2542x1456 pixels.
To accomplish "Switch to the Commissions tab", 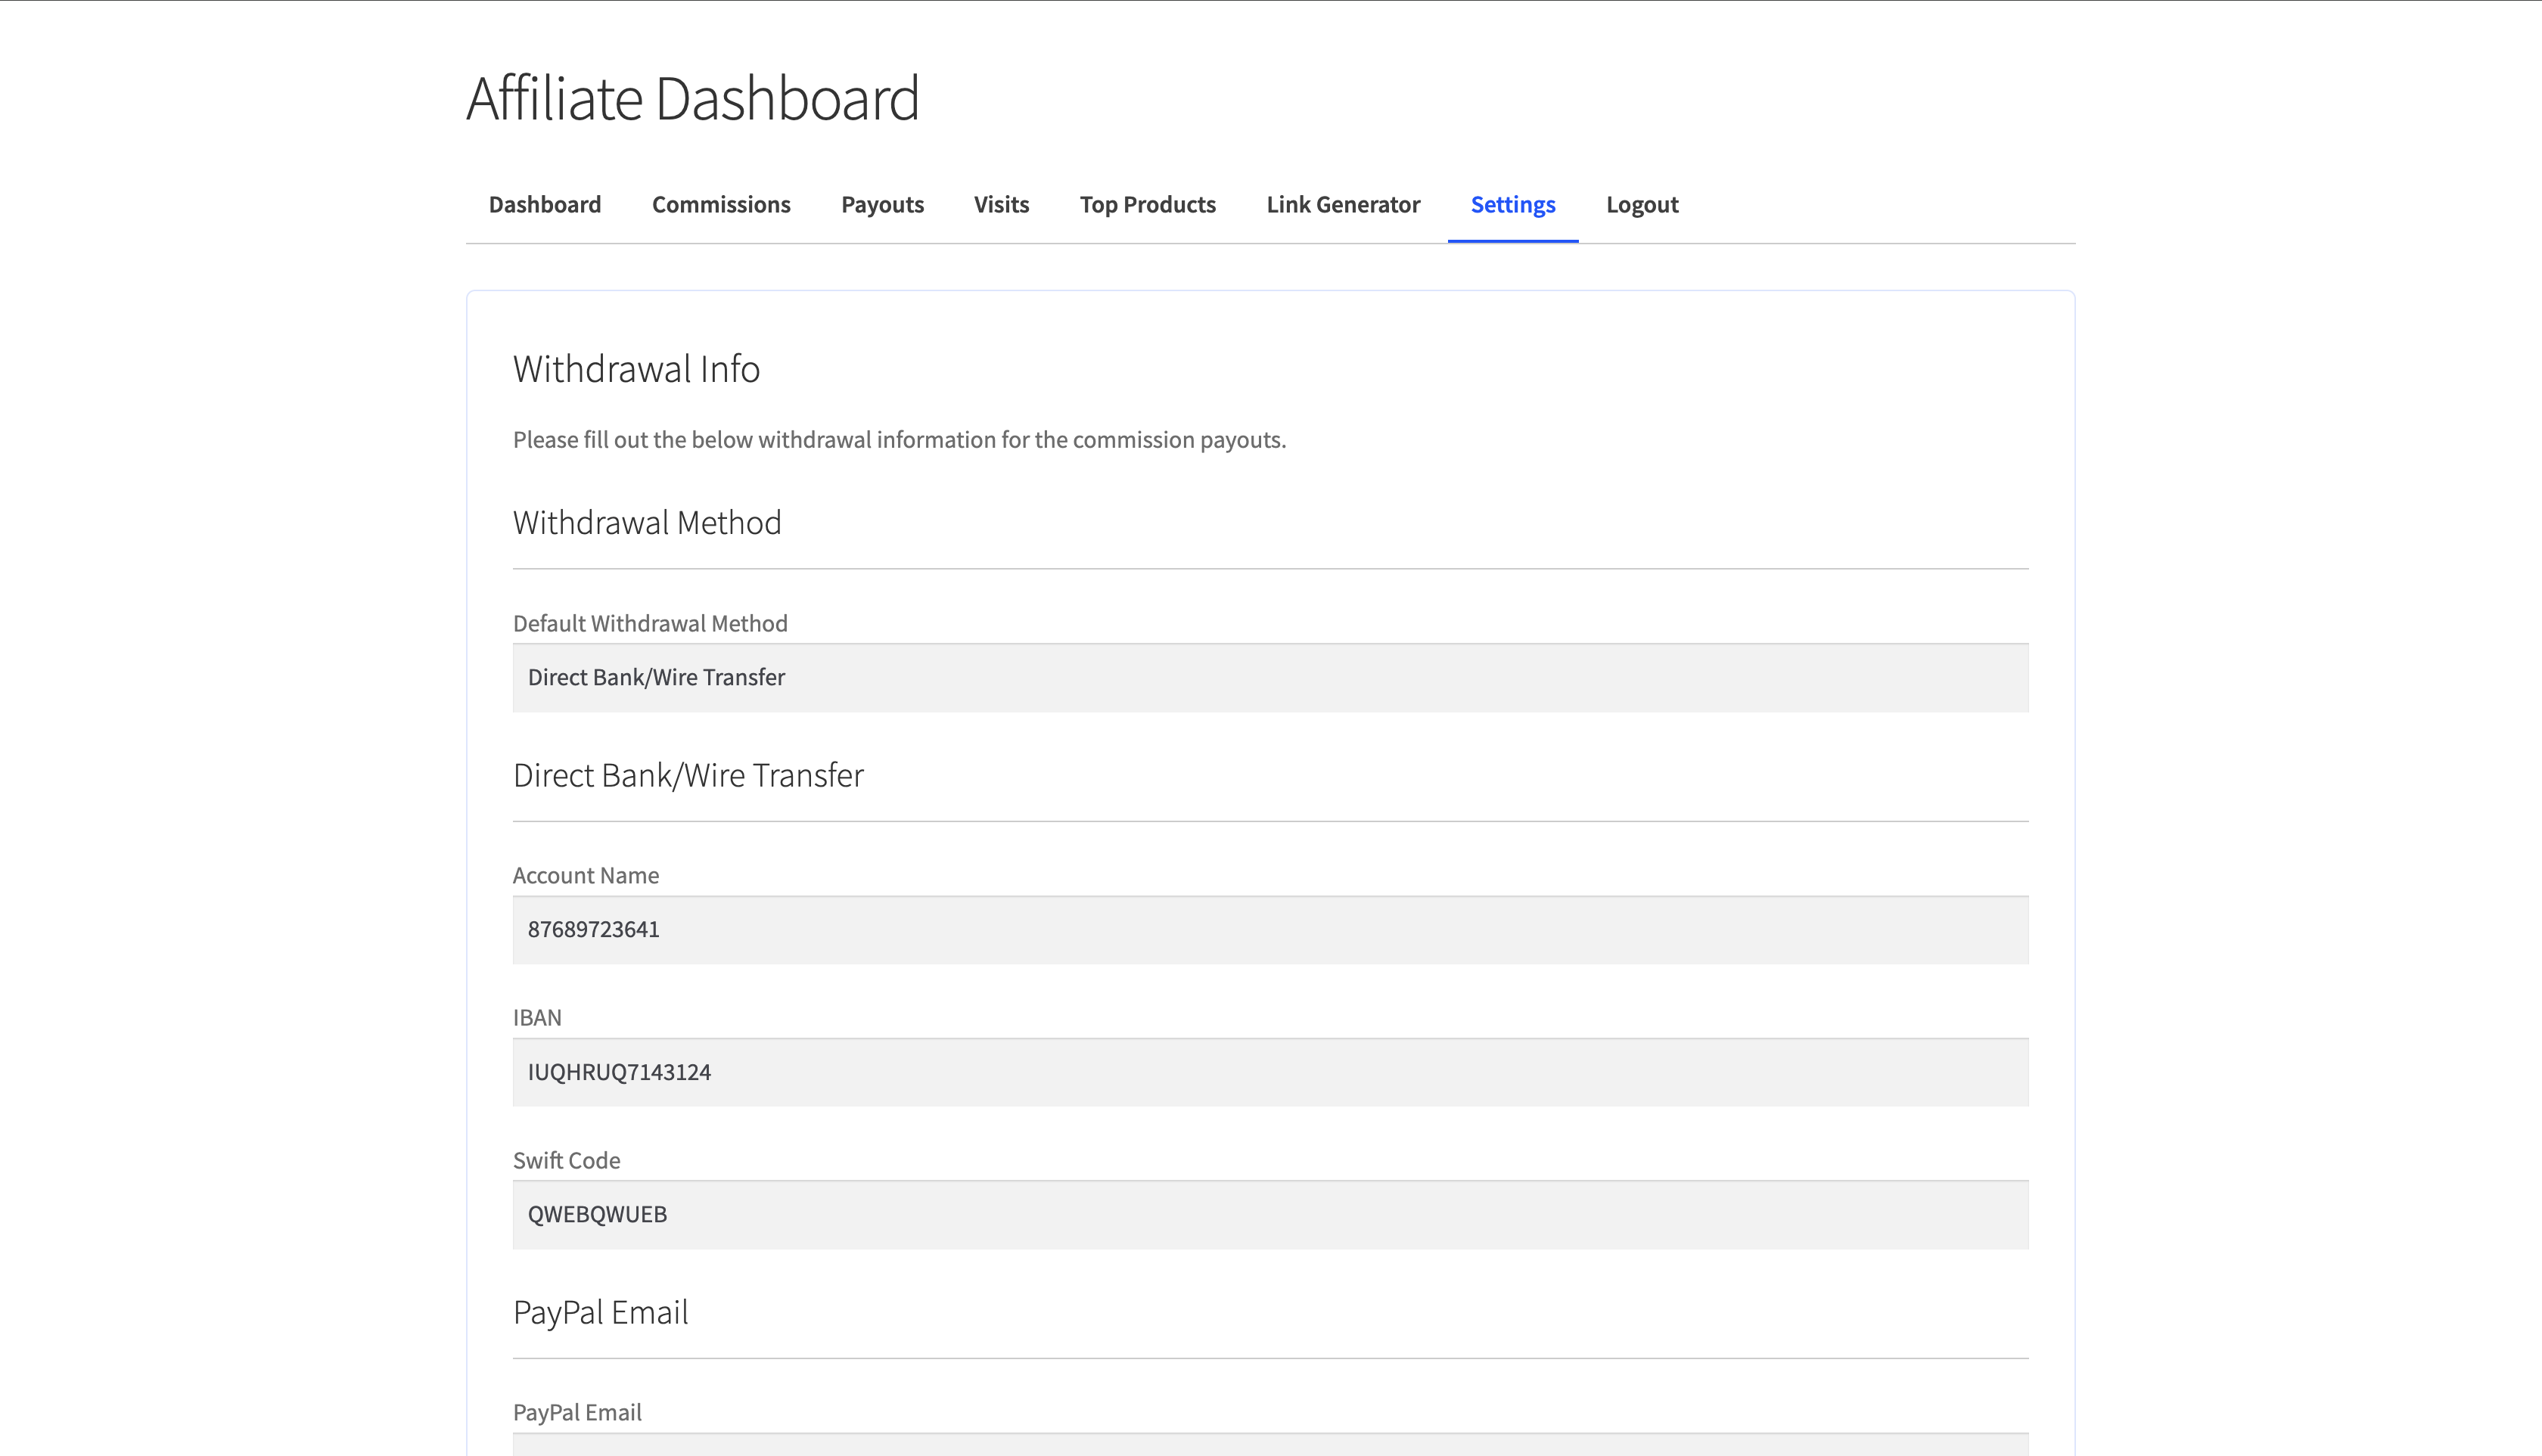I will click(721, 205).
